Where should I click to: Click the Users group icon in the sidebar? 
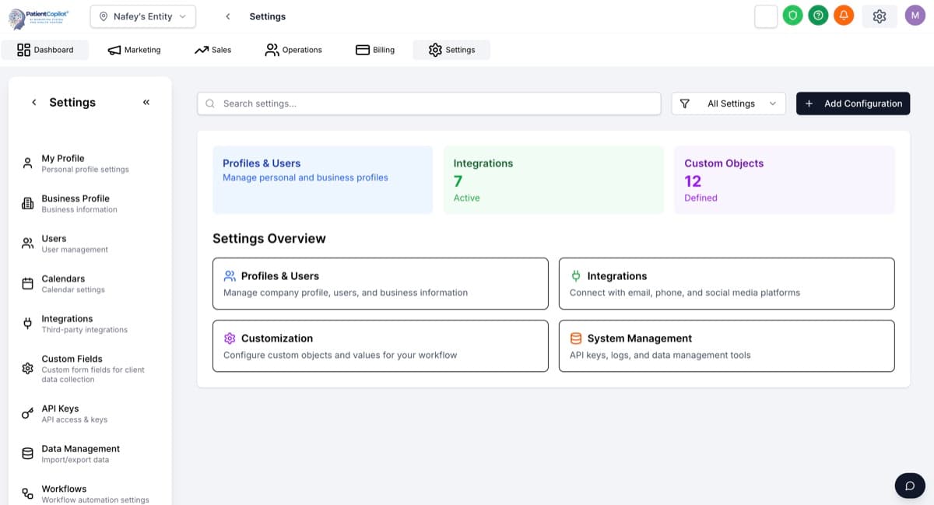coord(27,244)
